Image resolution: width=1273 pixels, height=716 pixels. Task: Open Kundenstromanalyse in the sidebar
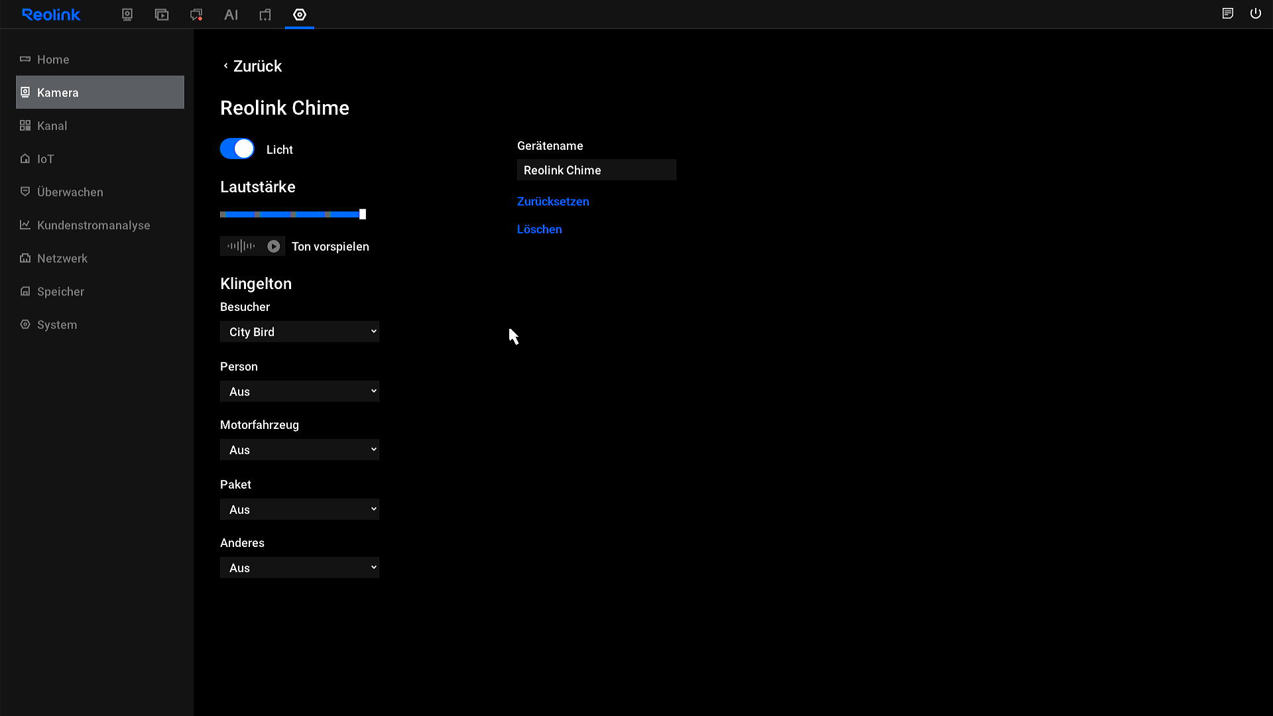tap(100, 225)
